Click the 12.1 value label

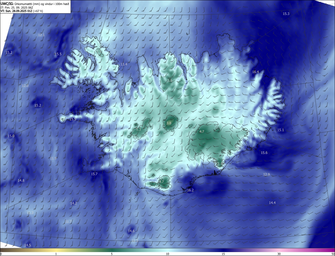41,35
